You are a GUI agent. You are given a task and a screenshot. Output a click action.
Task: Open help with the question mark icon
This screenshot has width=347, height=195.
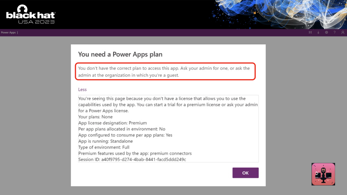tap(335, 32)
